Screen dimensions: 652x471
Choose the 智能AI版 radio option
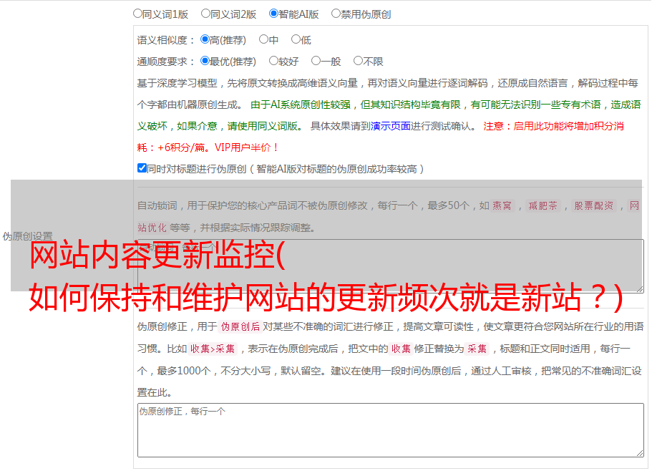[273, 14]
